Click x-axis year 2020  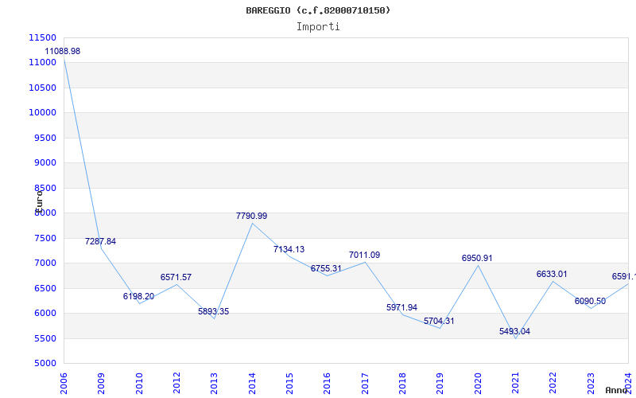point(478,384)
